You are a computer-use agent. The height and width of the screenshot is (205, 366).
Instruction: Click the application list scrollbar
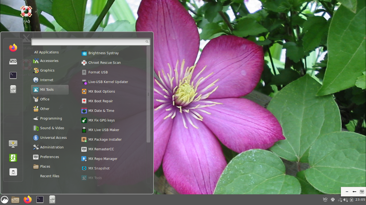click(148, 94)
